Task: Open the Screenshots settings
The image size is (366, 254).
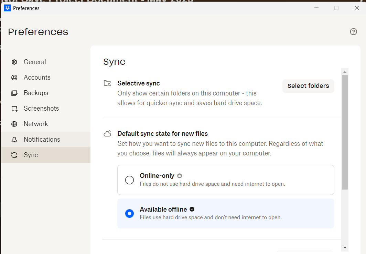Action: pyautogui.click(x=46, y=109)
